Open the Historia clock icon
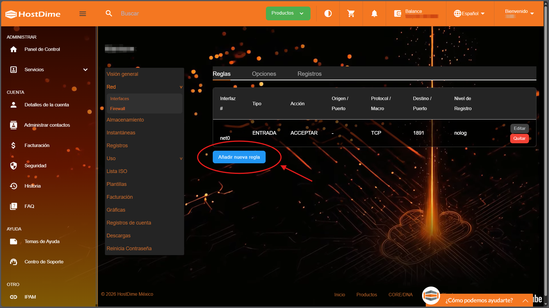The width and height of the screenshot is (549, 308). (13, 186)
